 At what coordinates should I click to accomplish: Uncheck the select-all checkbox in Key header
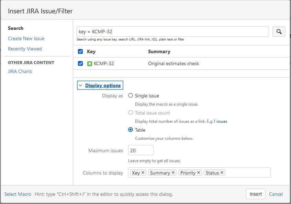[x=80, y=51]
